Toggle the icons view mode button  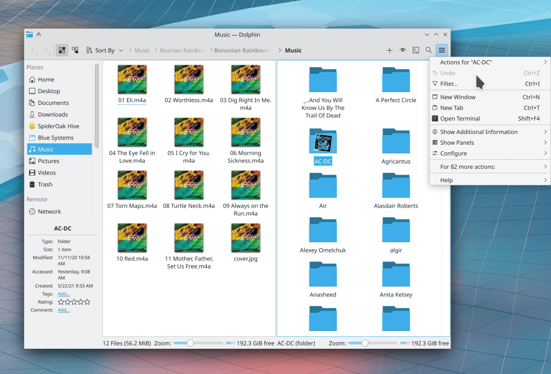(62, 50)
